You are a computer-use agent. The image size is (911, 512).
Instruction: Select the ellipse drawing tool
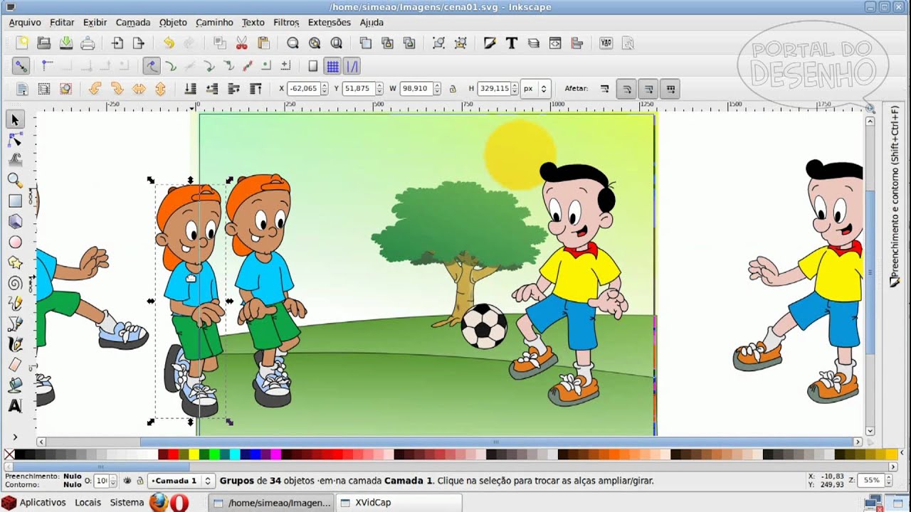16,242
